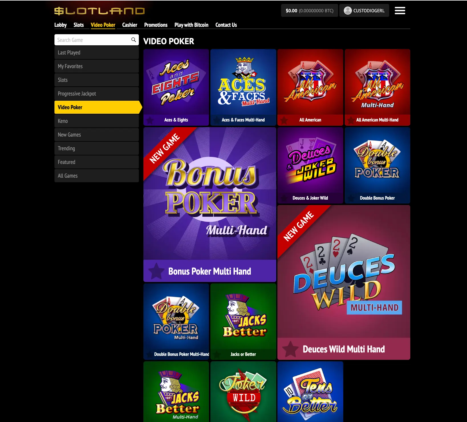Image resolution: width=467 pixels, height=422 pixels.
Task: Open the $0.00 balance button
Action: pos(309,11)
